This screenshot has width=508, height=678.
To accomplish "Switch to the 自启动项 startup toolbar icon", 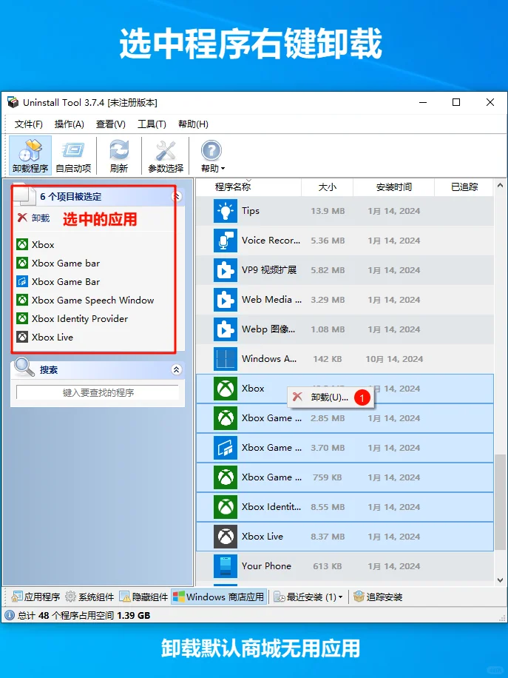I will (73, 155).
